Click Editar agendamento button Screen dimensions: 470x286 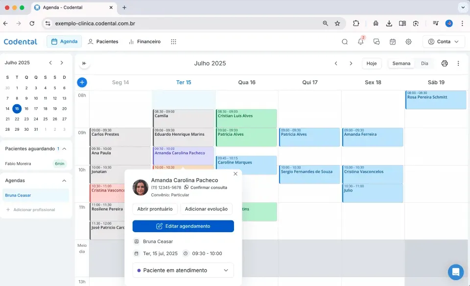pos(183,226)
